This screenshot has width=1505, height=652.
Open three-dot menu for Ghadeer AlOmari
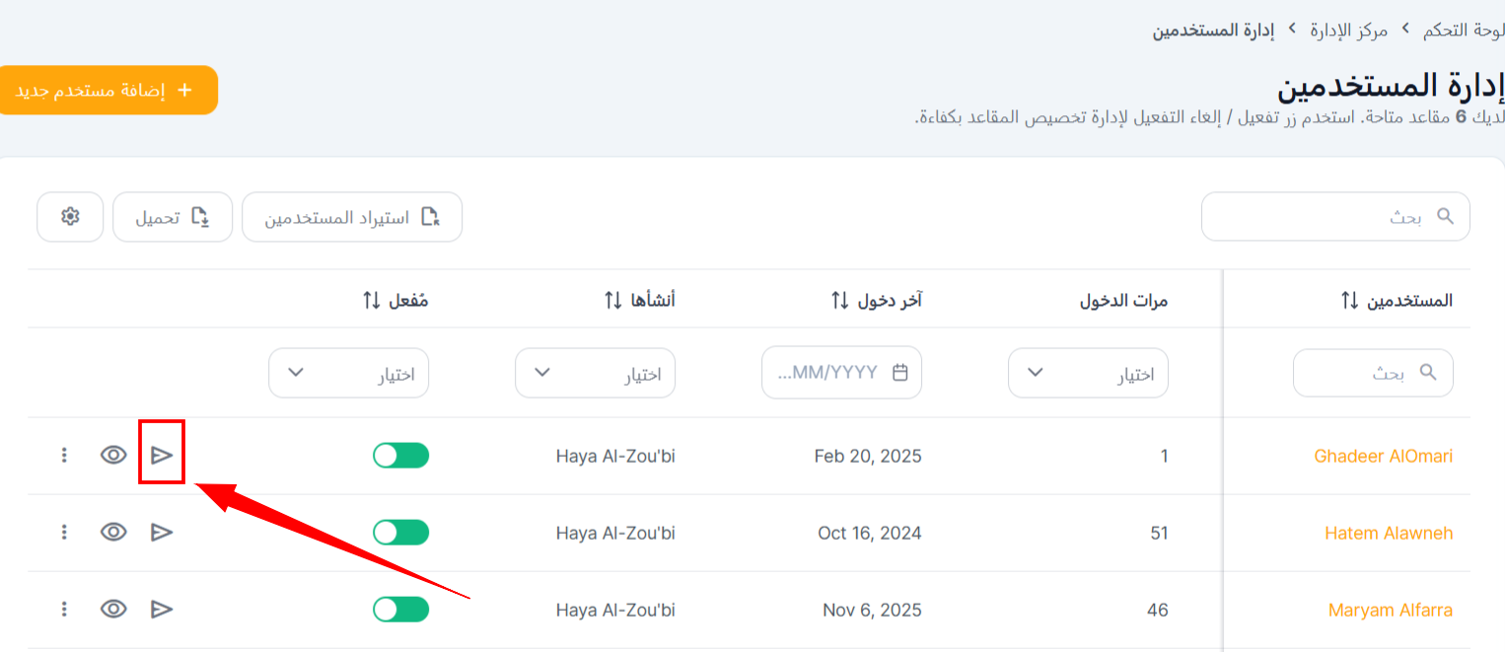[x=64, y=455]
